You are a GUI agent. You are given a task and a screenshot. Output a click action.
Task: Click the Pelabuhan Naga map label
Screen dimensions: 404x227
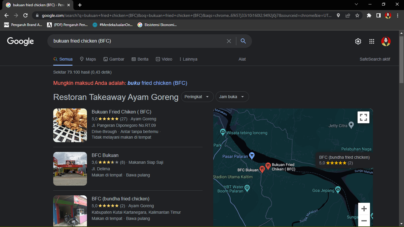tap(356, 149)
